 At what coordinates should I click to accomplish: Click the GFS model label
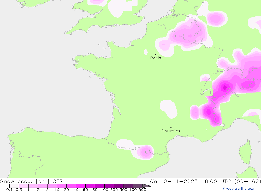click(58, 181)
